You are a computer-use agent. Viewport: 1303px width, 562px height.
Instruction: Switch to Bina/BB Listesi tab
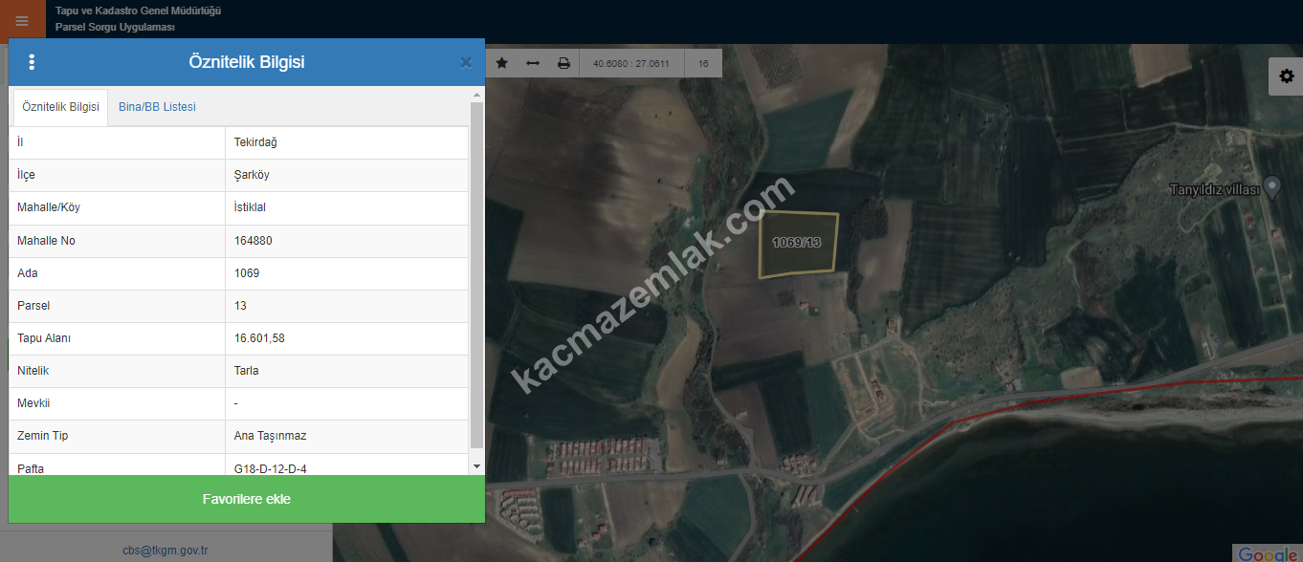(157, 107)
